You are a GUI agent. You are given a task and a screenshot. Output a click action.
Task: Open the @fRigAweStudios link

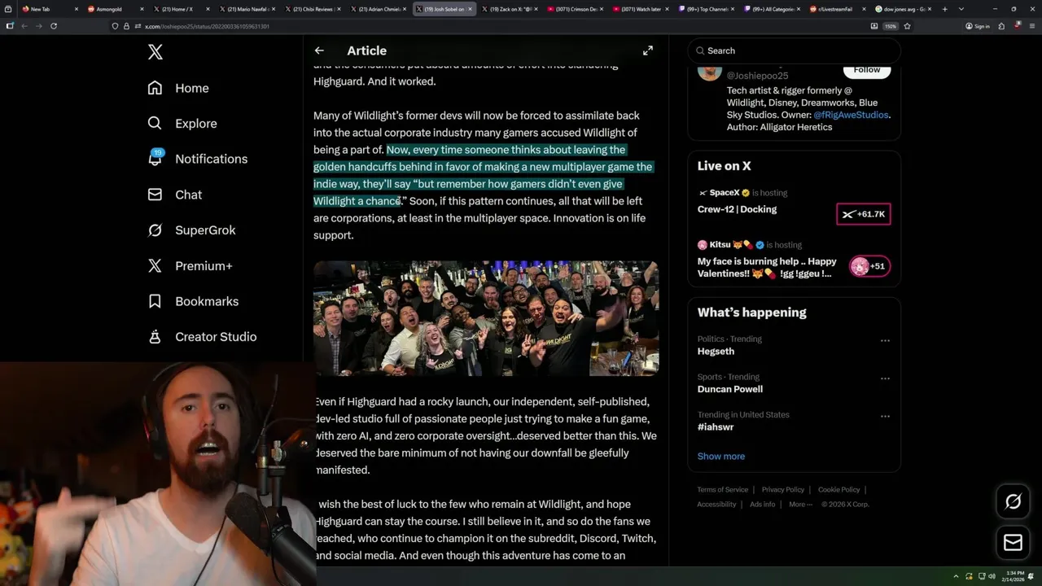pyautogui.click(x=851, y=115)
